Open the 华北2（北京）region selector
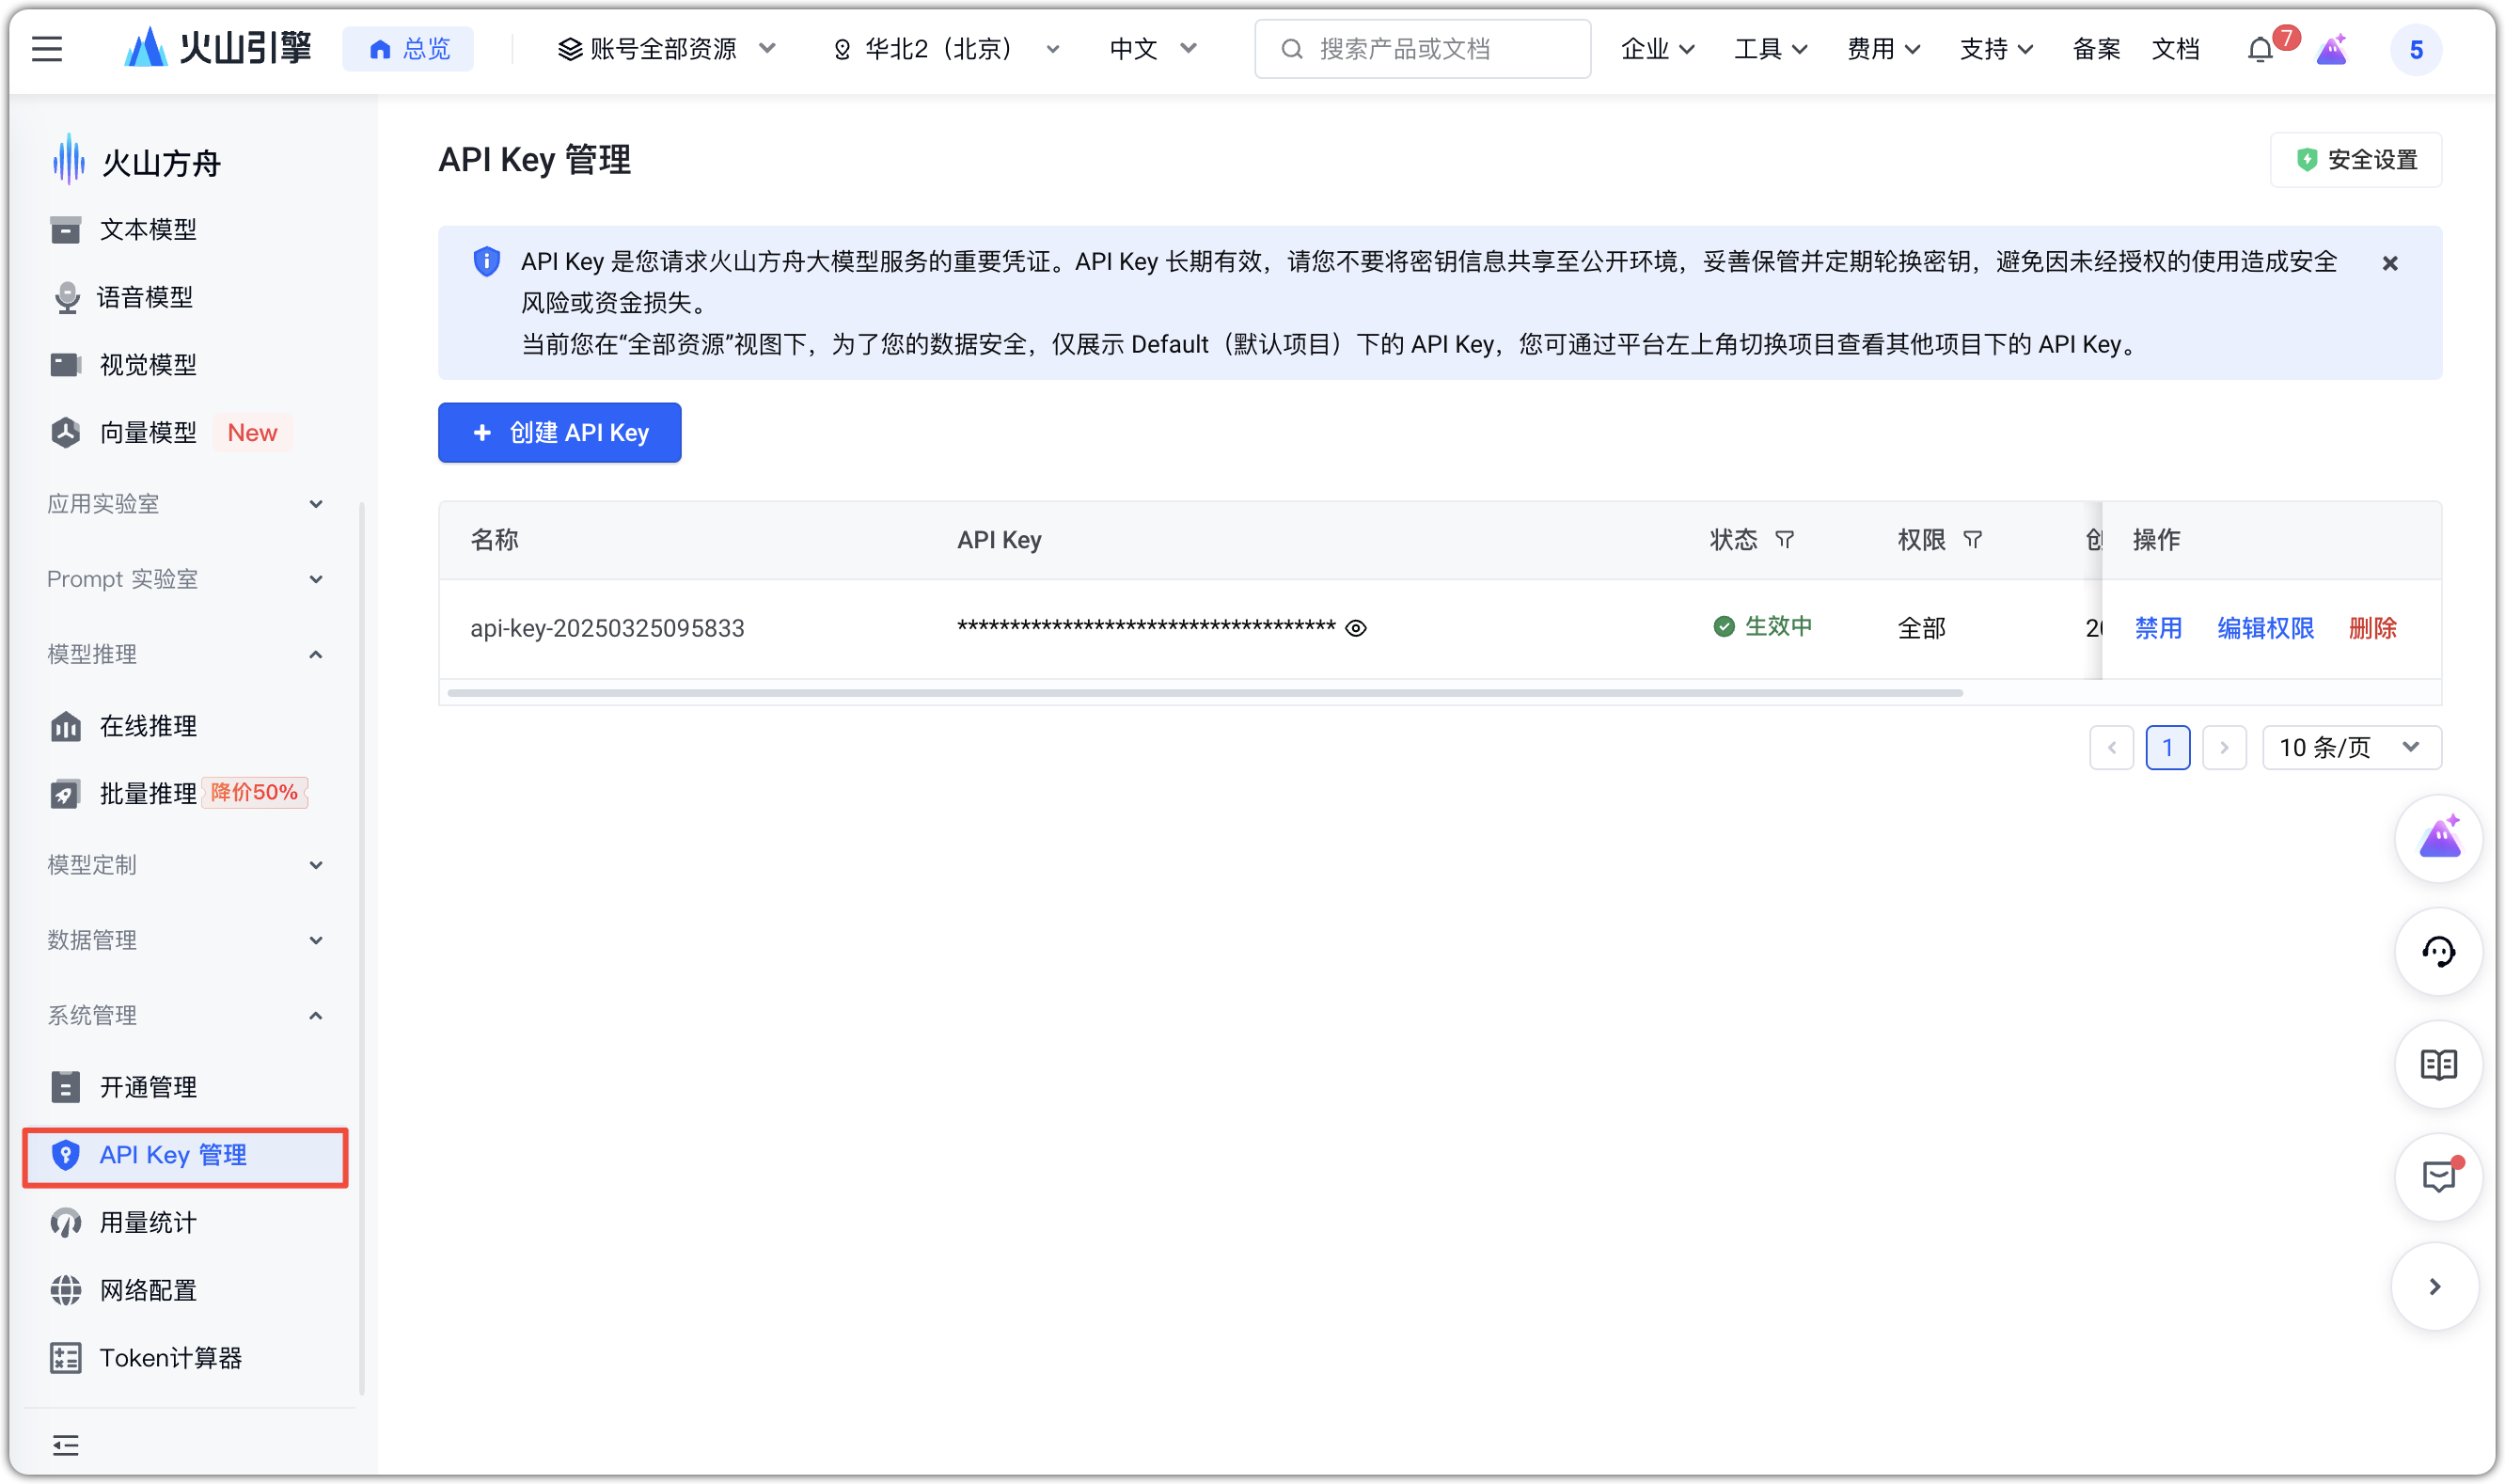 coord(945,48)
